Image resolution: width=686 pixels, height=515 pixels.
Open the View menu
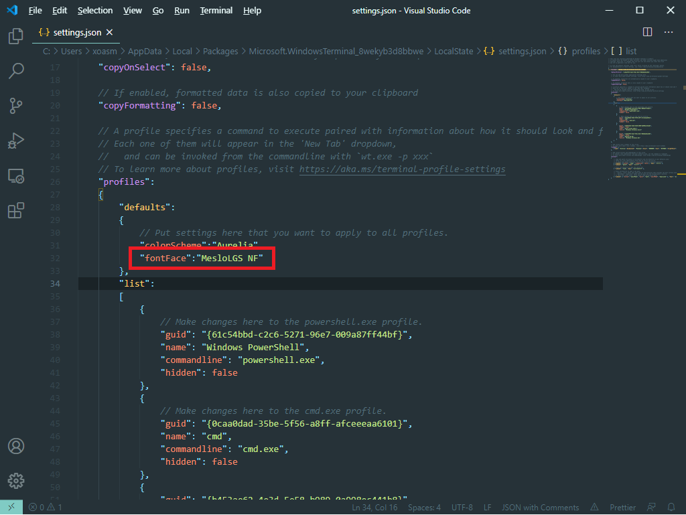point(132,11)
